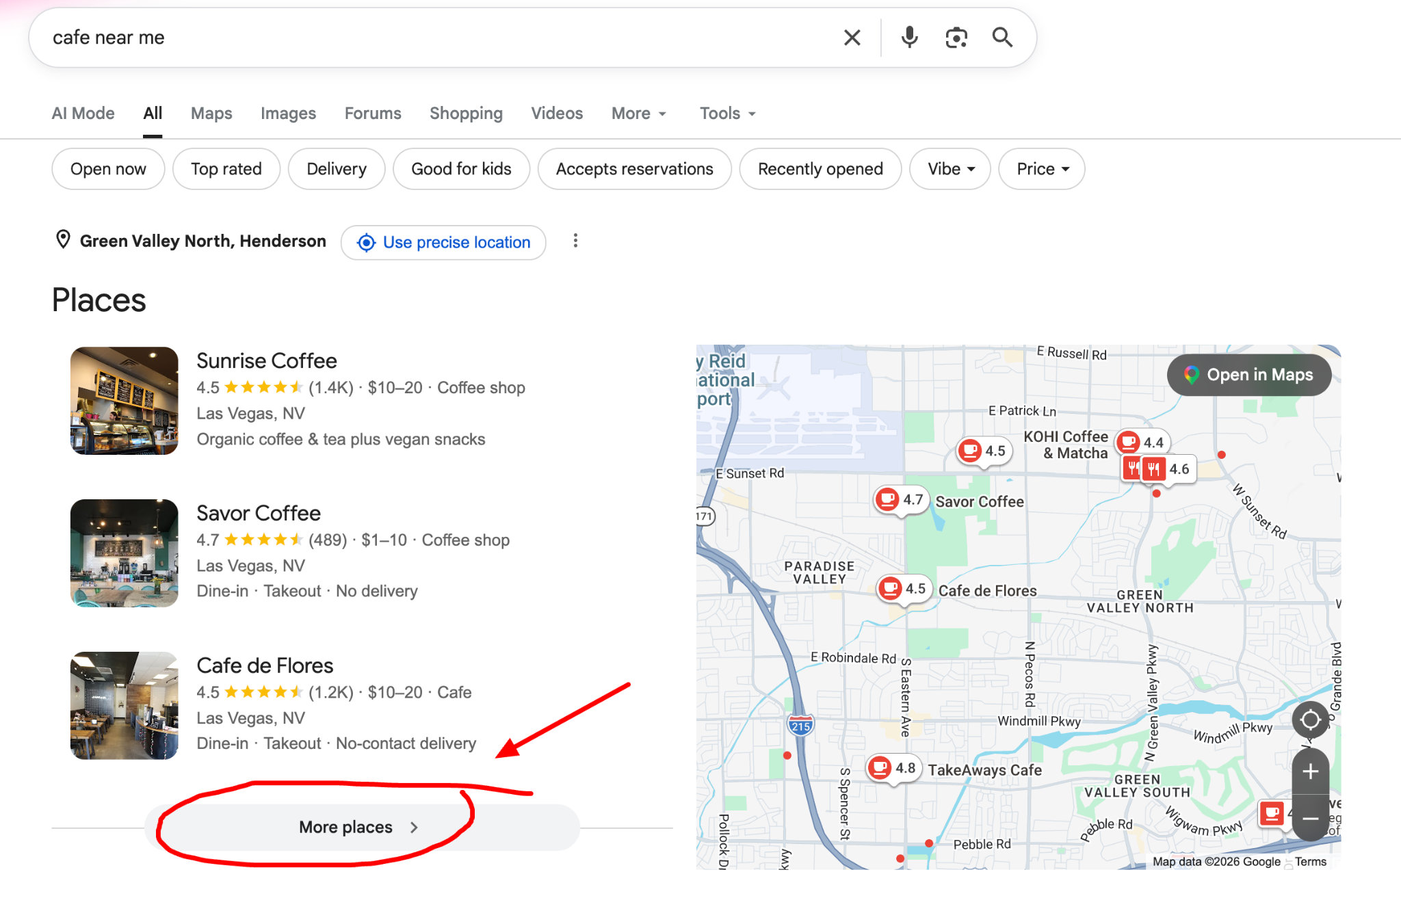Open the Savor Coffee title in Places list
This screenshot has width=1401, height=911.
tap(259, 513)
